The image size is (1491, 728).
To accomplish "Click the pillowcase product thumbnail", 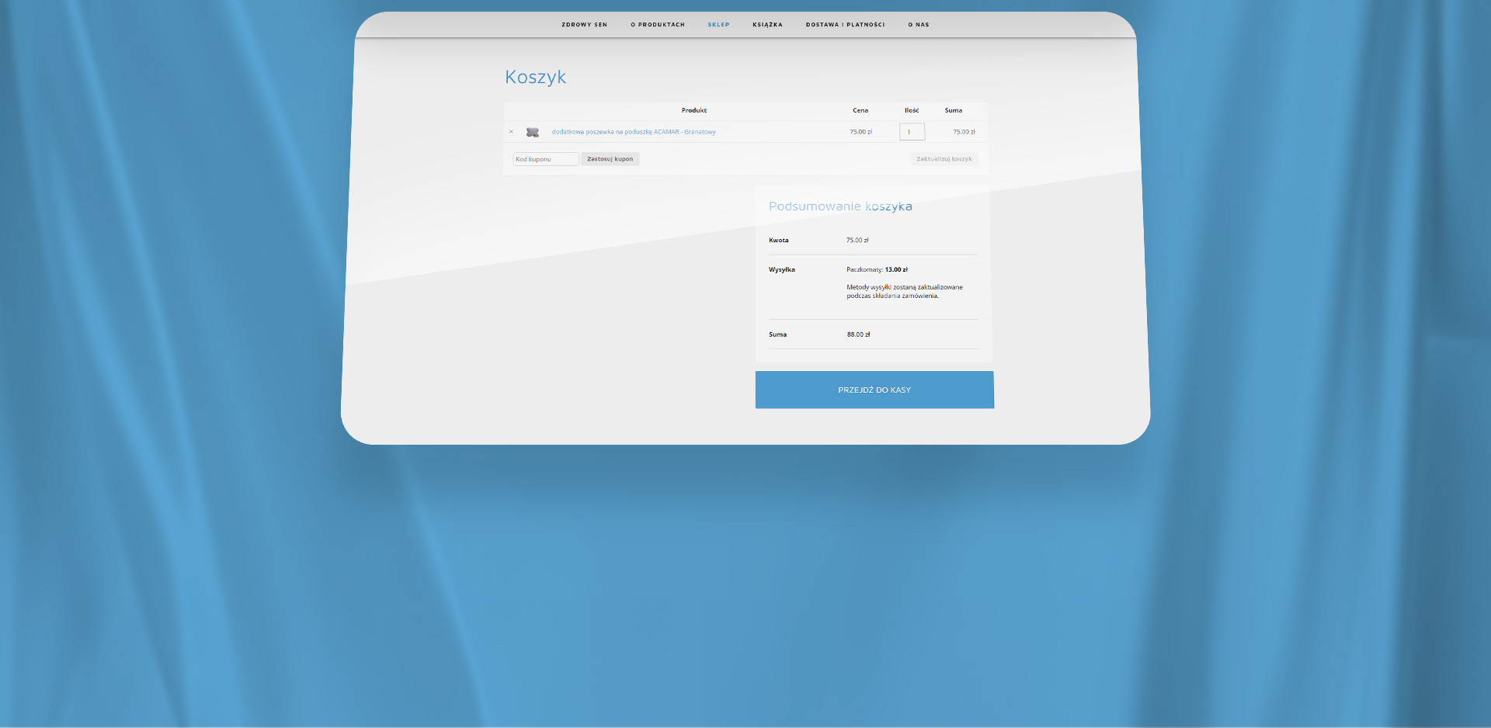I will [x=533, y=132].
